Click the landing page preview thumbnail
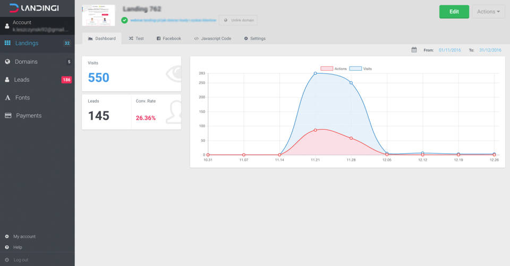 pyautogui.click(x=98, y=15)
